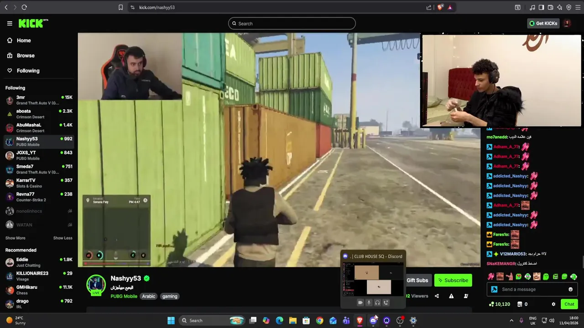
Task: Select the gaming tag
Action: click(x=170, y=296)
